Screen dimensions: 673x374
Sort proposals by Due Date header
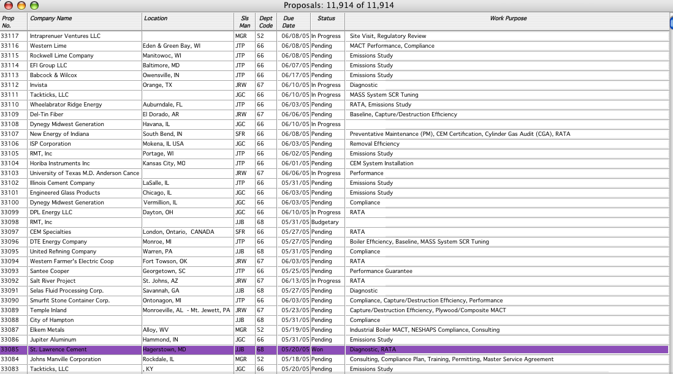pos(289,22)
